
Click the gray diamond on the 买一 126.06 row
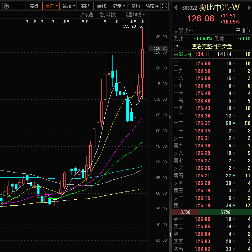pyautogui.click(x=234, y=219)
